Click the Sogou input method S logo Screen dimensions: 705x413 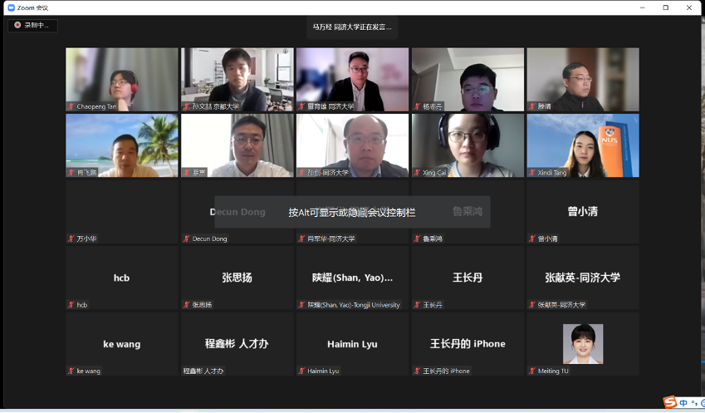click(670, 403)
